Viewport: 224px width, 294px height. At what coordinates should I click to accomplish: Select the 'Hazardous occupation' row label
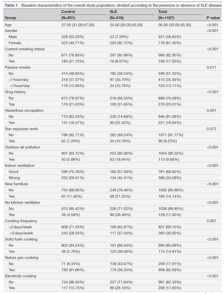24,110
